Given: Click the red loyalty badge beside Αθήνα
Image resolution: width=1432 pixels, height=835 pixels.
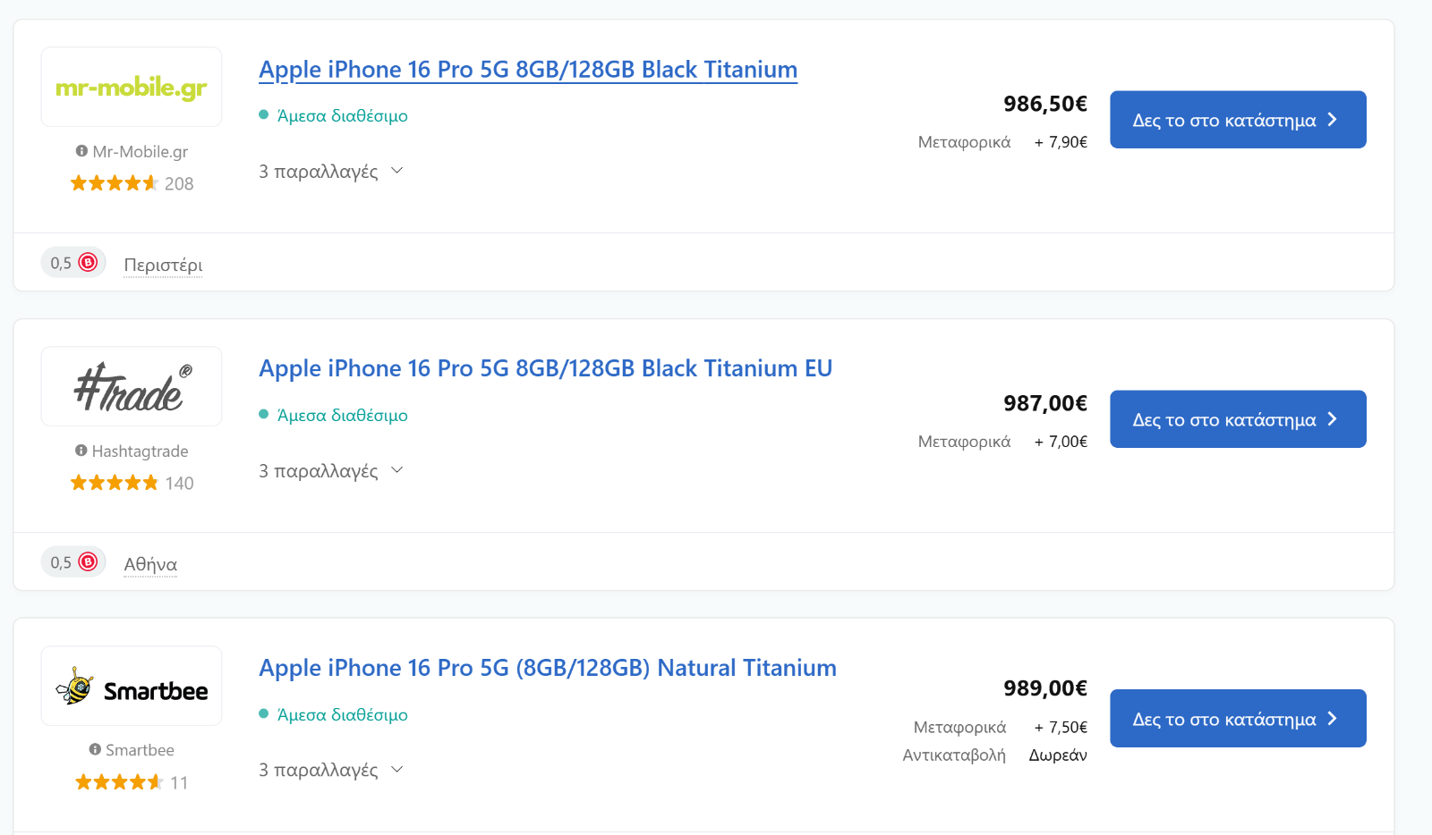Looking at the screenshot, I should click(88, 561).
